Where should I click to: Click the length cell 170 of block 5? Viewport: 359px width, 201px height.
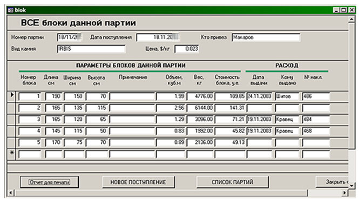point(53,142)
